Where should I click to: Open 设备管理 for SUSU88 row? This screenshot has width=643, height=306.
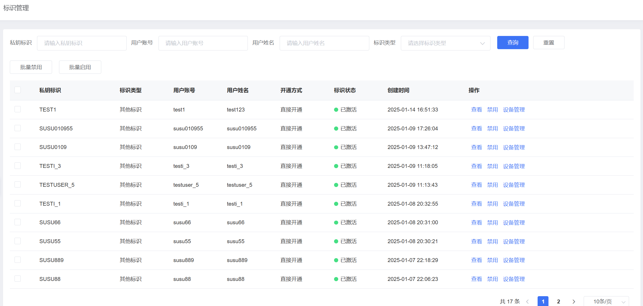[x=514, y=279]
